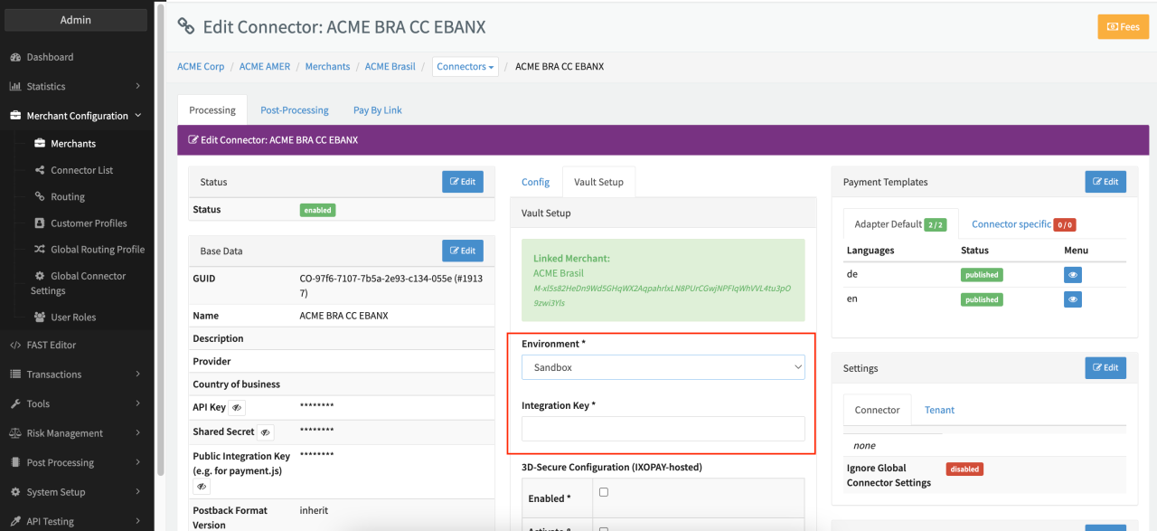This screenshot has width=1157, height=531.
Task: Click the orange Fees button
Action: 1123,27
